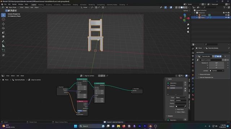Image resolution: width=231 pixels, height=129 pixels.
Task: Toggle modifier edit mode display icon
Action: tap(215, 56)
